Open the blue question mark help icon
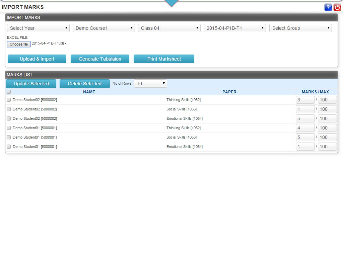343x257 pixels. pos(328,7)
